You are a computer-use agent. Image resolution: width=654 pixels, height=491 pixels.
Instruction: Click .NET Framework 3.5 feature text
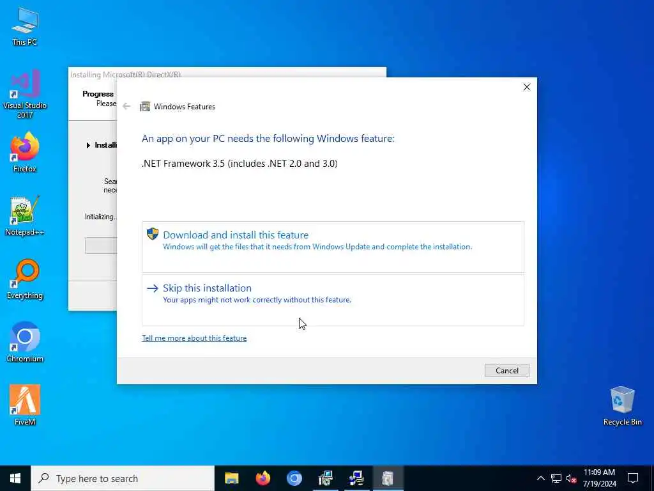(x=240, y=163)
